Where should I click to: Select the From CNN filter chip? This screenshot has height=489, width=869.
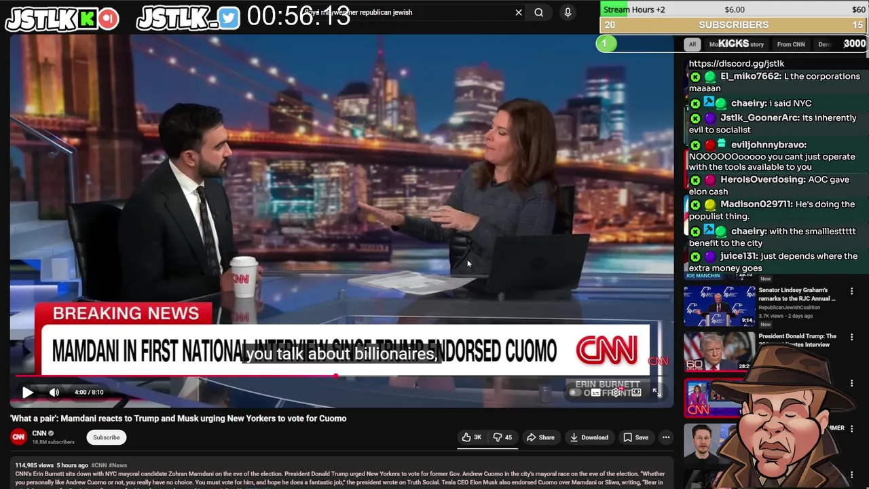point(791,44)
